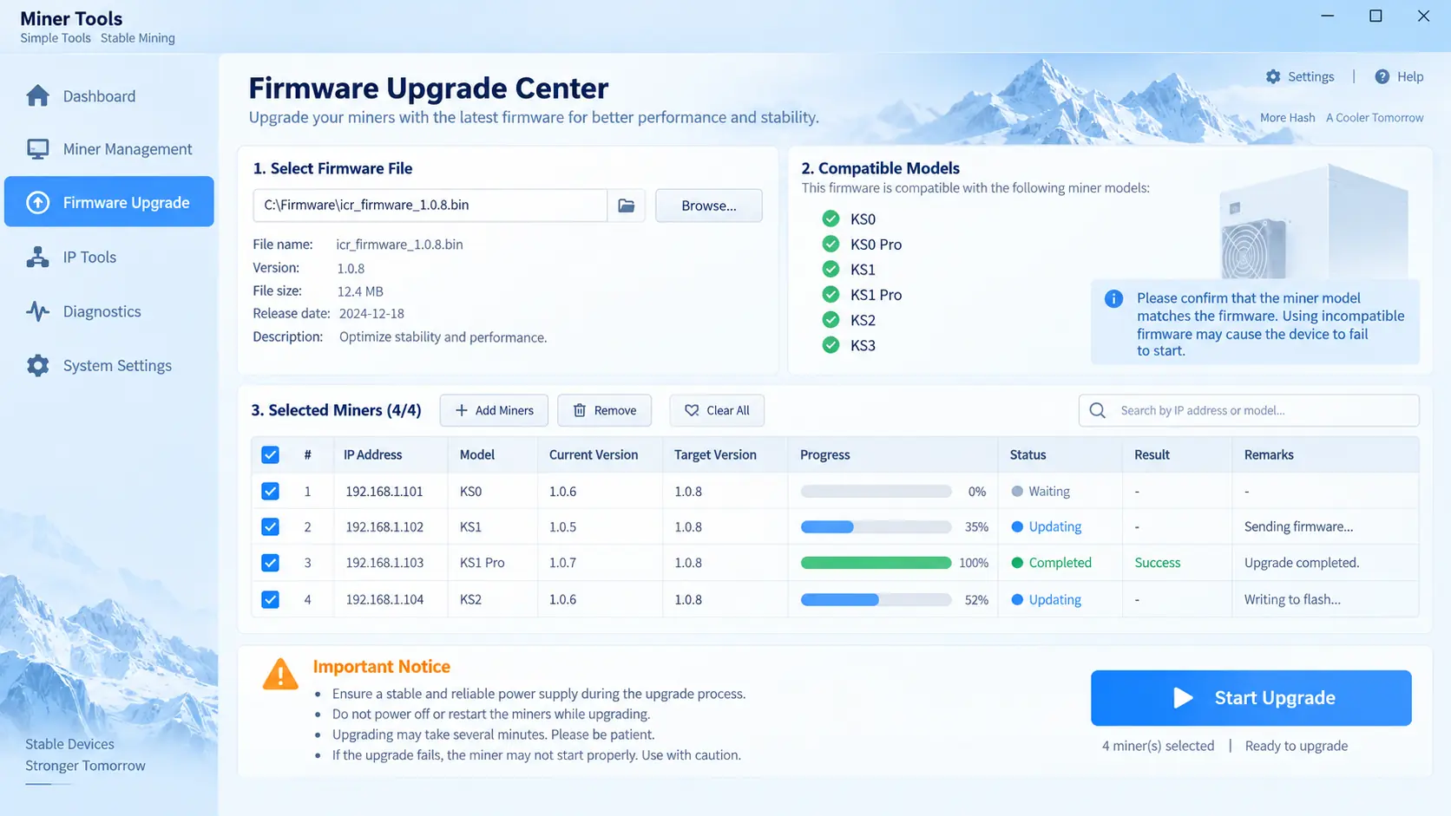Click the Help question mark icon

click(1382, 76)
